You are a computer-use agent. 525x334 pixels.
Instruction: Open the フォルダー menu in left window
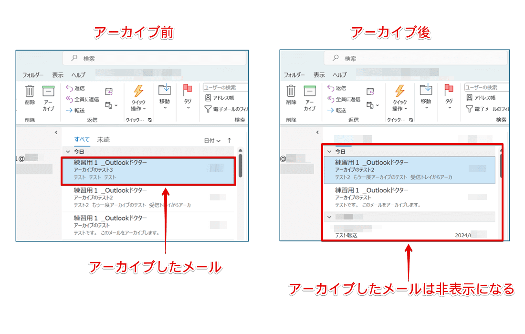[33, 75]
